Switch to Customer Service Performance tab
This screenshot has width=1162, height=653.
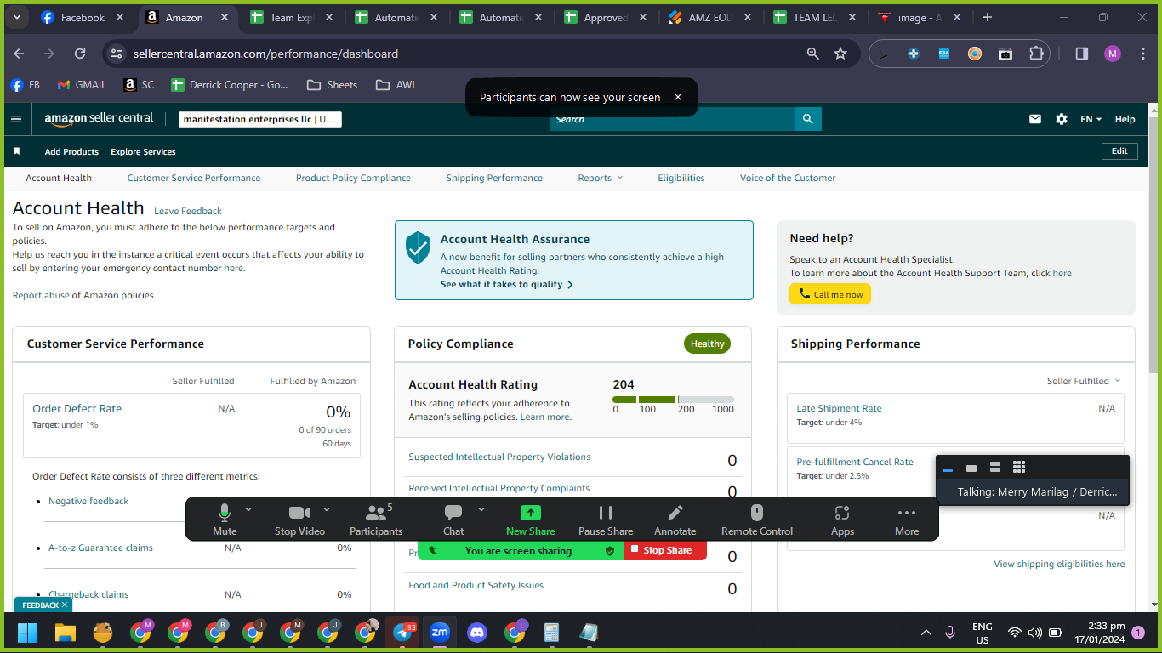pos(194,178)
